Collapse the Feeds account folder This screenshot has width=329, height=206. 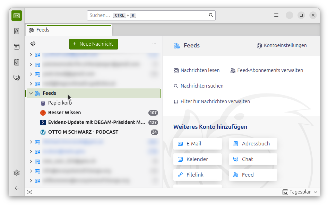(31, 93)
